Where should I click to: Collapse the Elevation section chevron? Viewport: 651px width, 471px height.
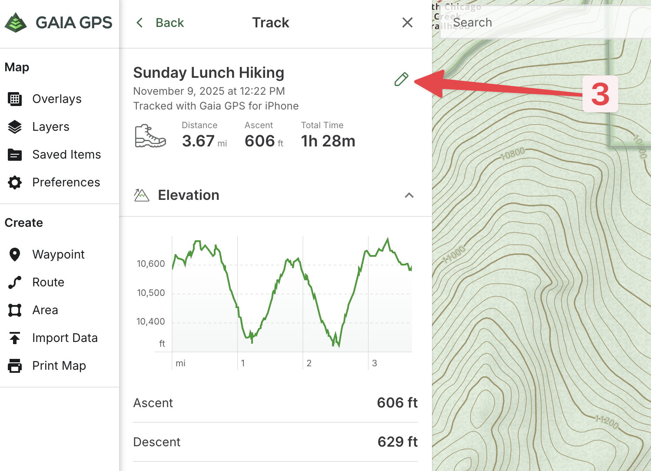pyautogui.click(x=409, y=196)
